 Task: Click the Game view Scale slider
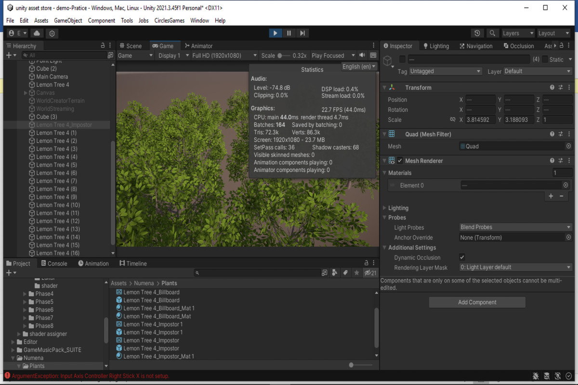click(x=284, y=55)
